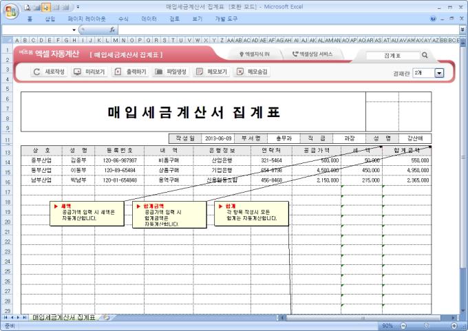Click the horizontal scrollbar thumb
Image resolution: width=468 pixels, height=331 pixels.
click(363, 318)
